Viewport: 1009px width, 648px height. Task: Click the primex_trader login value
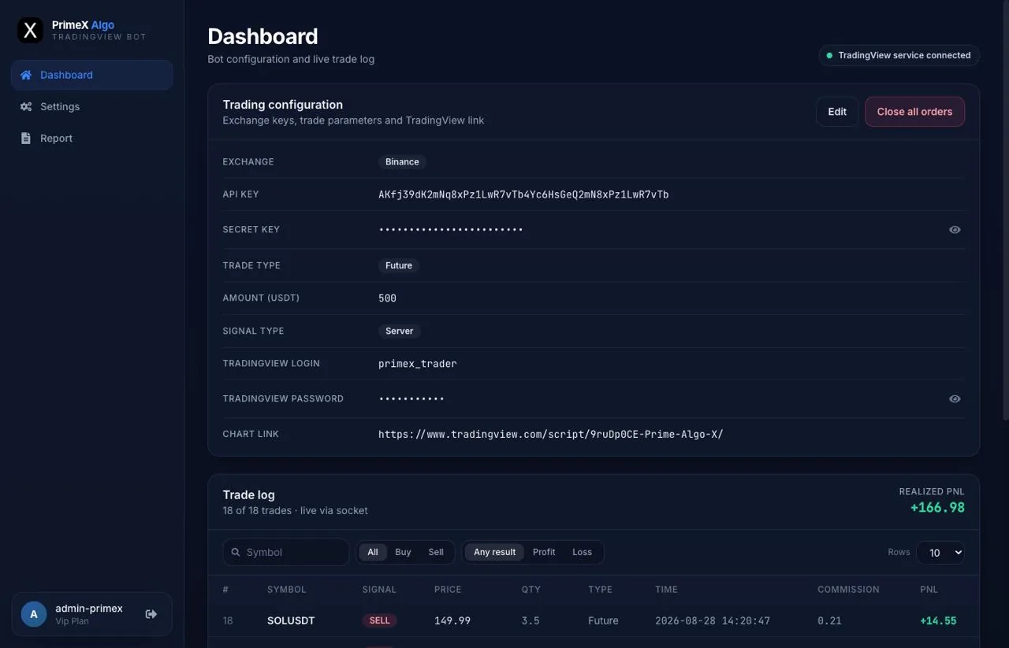point(418,364)
